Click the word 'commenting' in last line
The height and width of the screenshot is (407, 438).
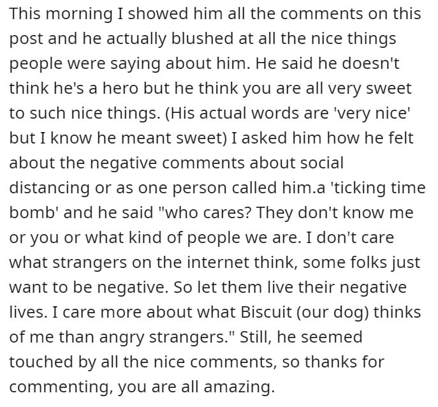61,388
